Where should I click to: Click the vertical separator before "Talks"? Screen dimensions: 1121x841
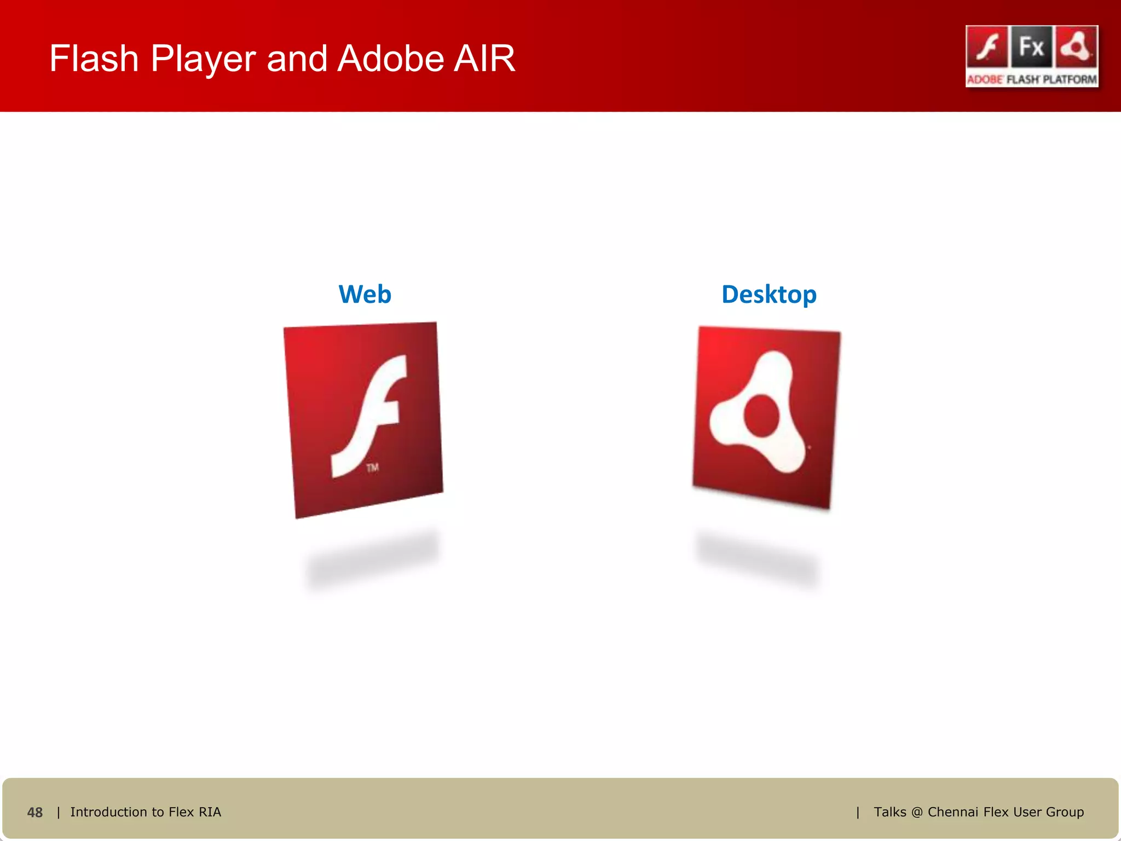(858, 812)
